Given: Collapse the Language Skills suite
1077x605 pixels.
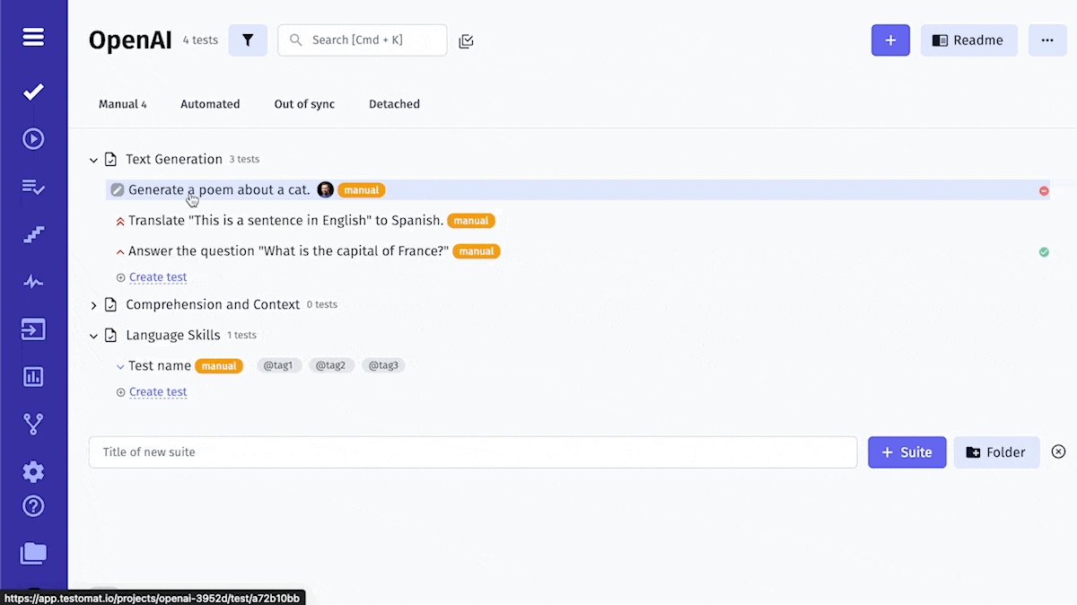Looking at the screenshot, I should click(x=93, y=336).
